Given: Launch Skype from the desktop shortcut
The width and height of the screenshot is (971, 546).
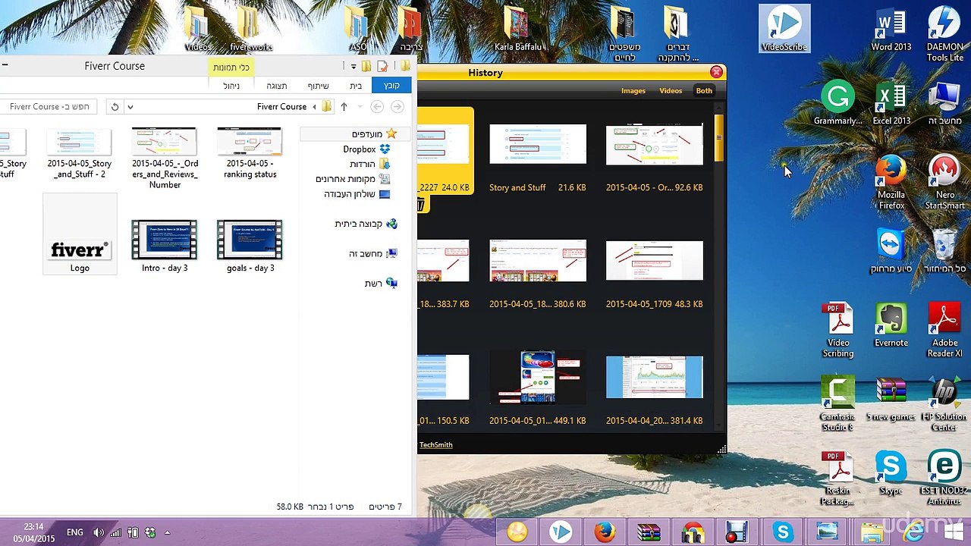Looking at the screenshot, I should (891, 472).
